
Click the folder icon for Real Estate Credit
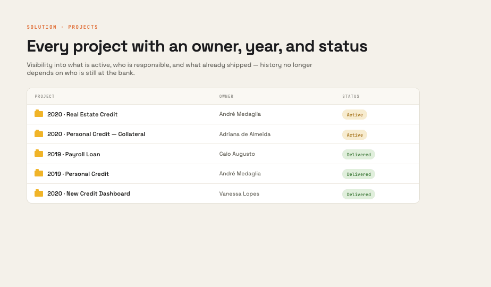pos(39,113)
